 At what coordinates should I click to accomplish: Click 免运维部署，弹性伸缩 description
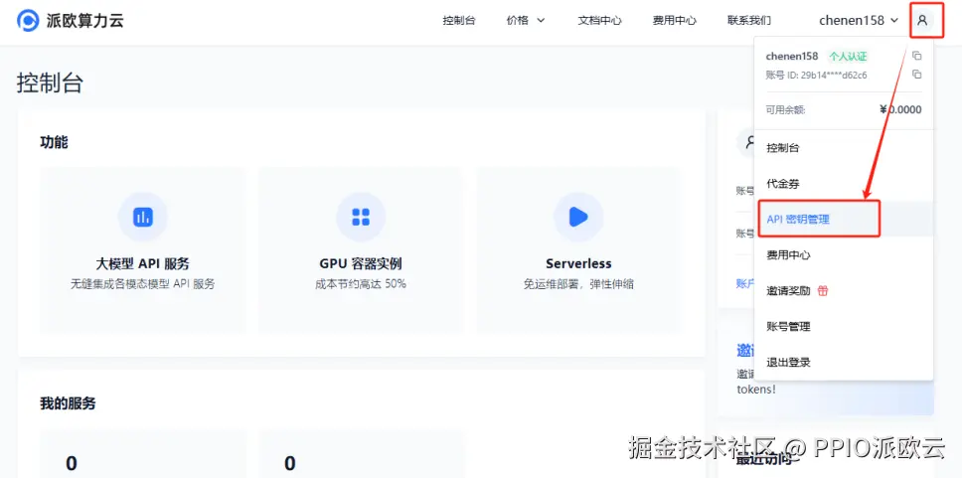578,284
